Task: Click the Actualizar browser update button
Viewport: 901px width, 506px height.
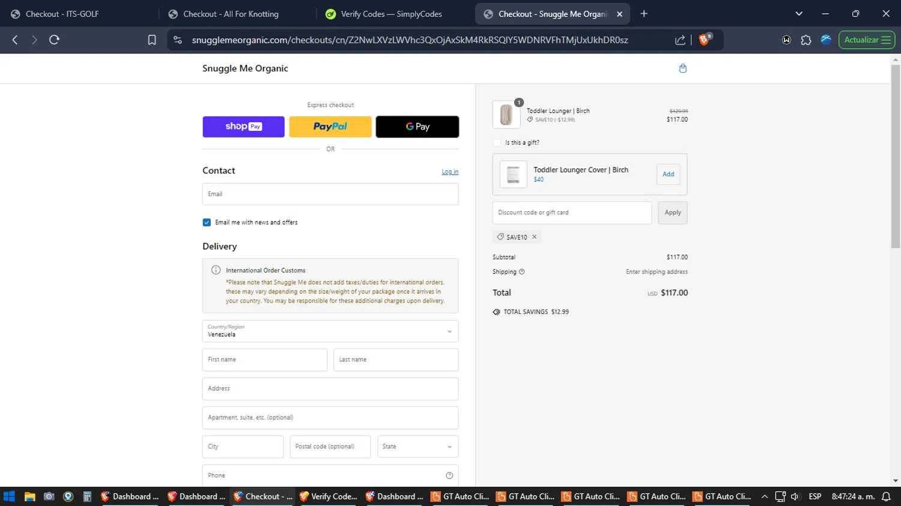Action: 867,40
